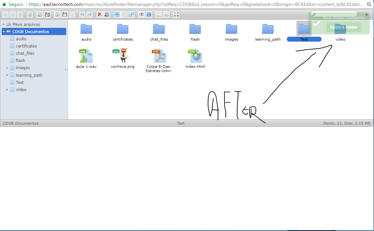Click Items: 12, Size: 2.19 MB status text
374x231 pixels.
(346, 123)
